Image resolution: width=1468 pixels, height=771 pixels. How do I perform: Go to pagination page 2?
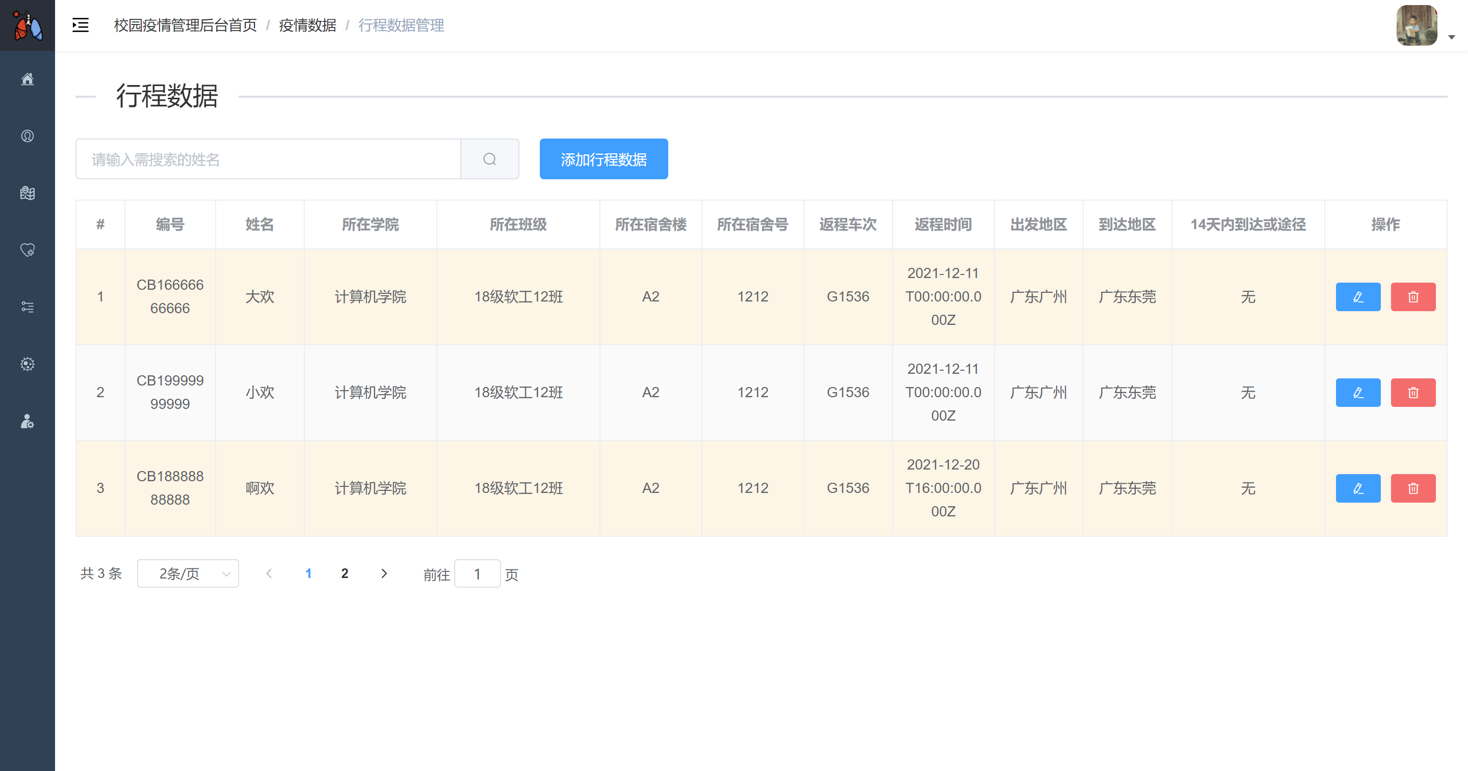(x=344, y=573)
